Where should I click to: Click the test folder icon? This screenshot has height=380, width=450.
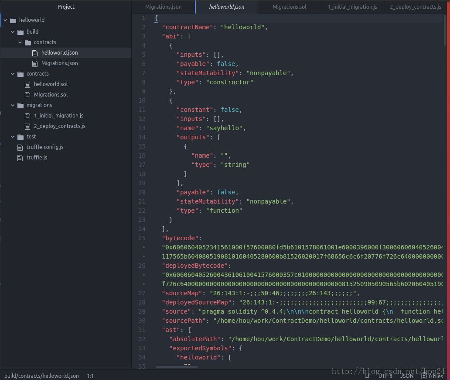(x=20, y=137)
